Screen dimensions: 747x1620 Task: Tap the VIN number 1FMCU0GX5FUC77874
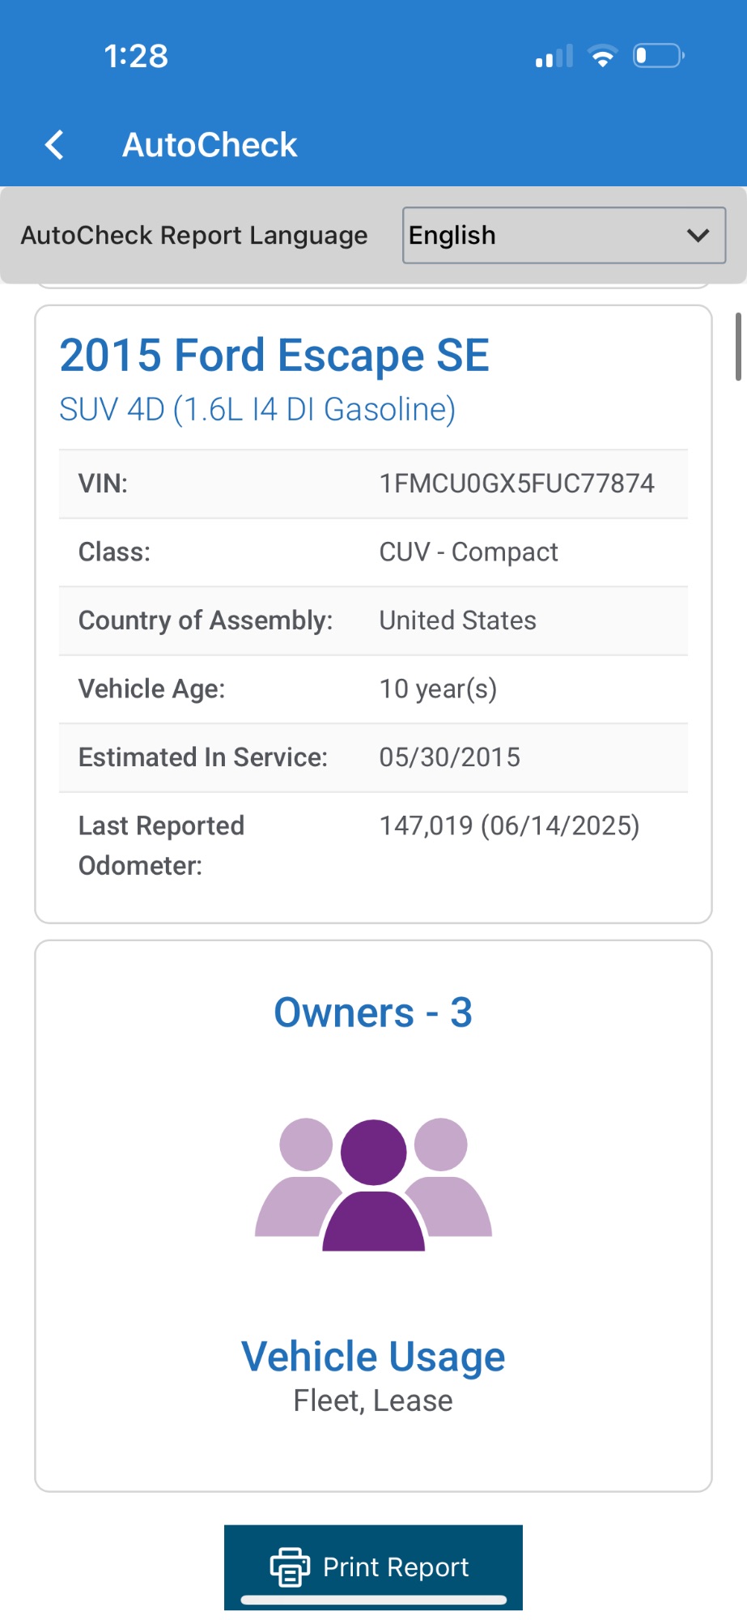point(517,484)
